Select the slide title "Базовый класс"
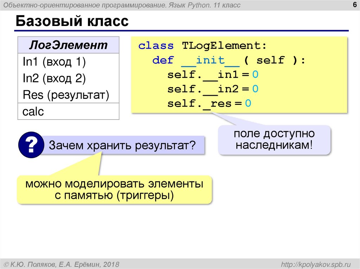 tap(72, 21)
